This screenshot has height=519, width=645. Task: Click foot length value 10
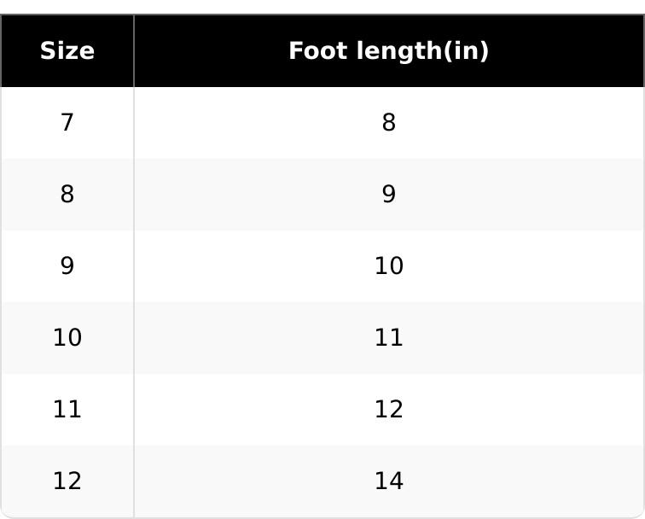tap(388, 266)
